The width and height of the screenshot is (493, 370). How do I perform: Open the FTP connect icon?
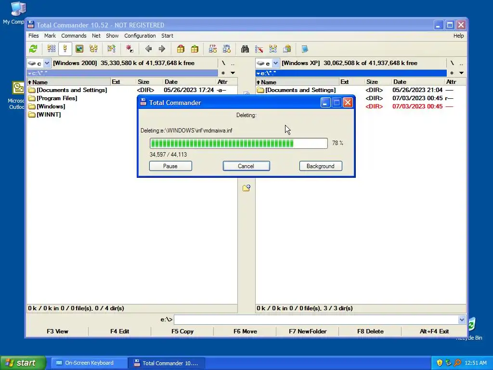pos(212,49)
